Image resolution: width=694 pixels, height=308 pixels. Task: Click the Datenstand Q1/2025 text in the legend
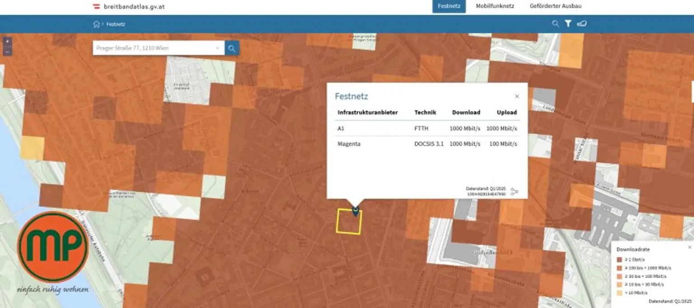[670, 301]
